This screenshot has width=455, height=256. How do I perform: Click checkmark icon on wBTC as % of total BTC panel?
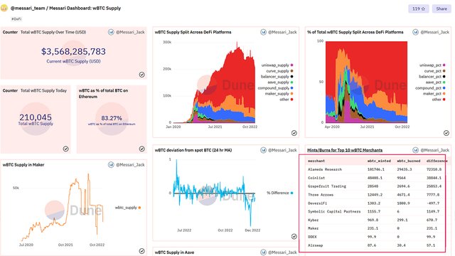[142, 149]
